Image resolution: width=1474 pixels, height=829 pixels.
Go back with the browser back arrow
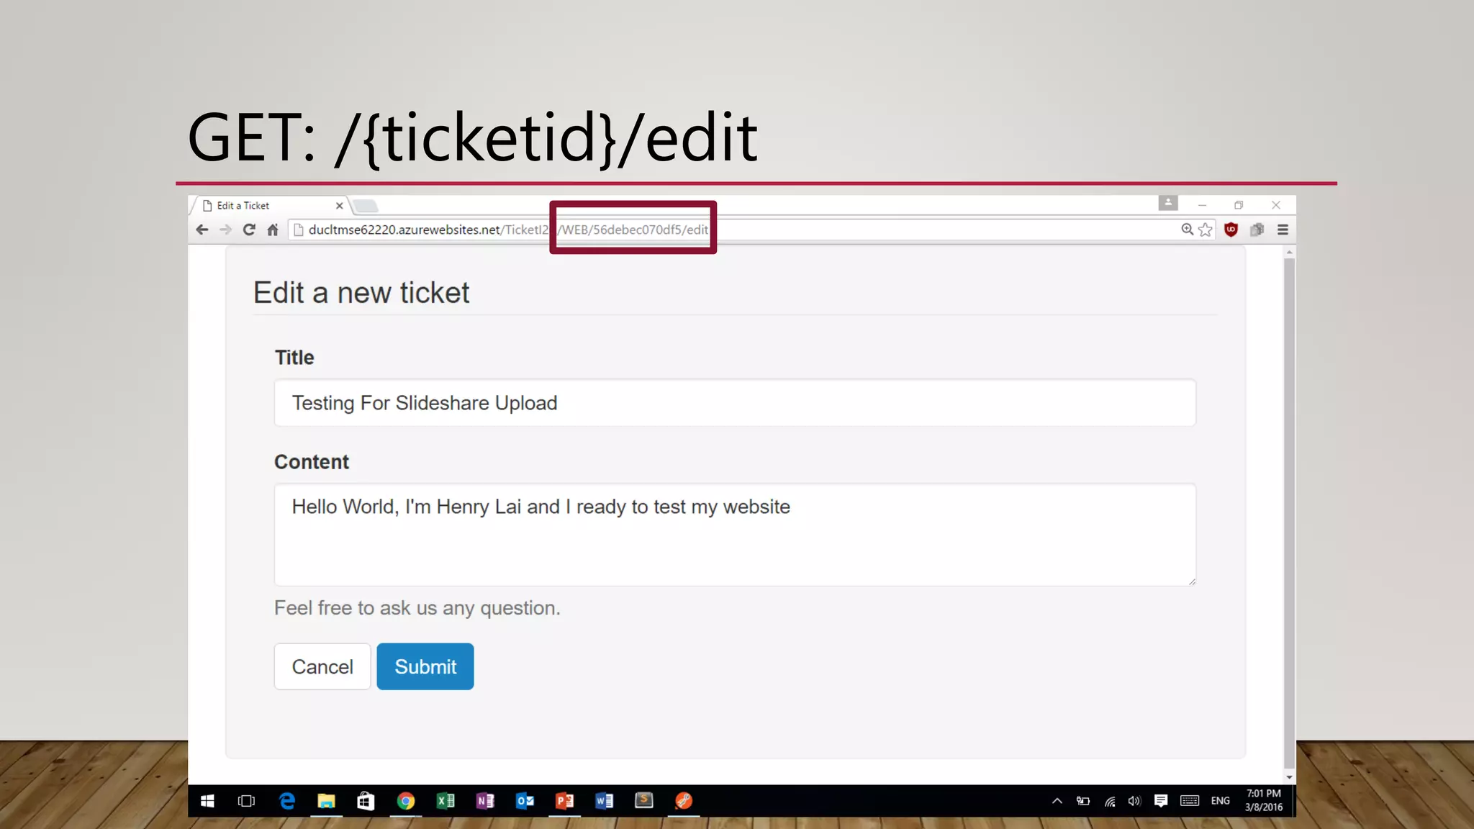click(202, 230)
